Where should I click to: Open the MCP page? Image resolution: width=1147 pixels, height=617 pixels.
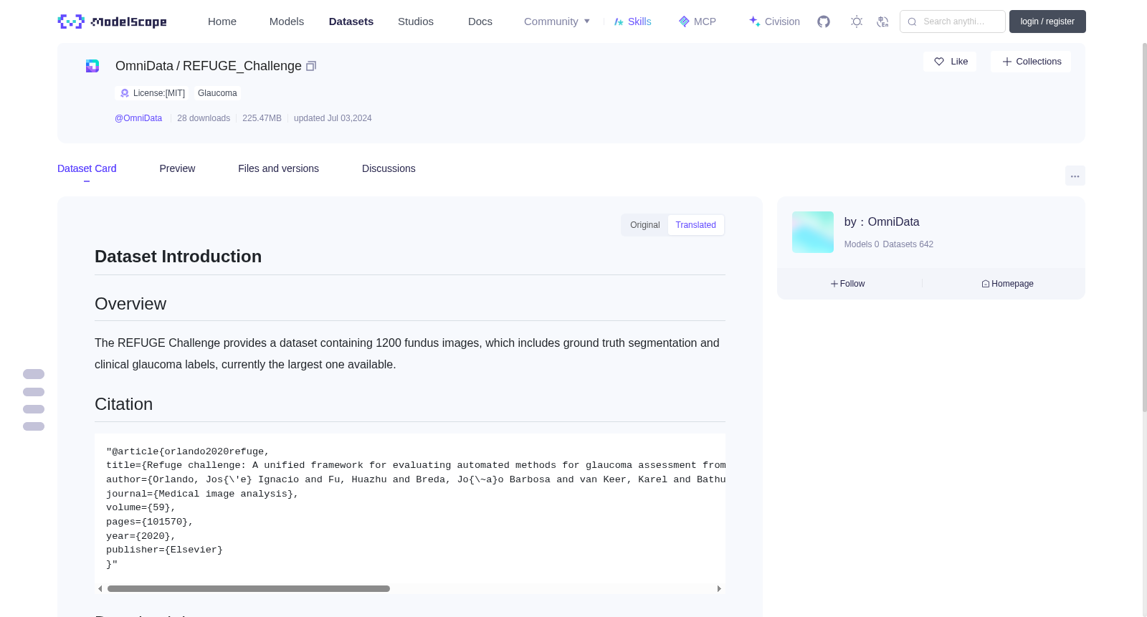tap(698, 21)
